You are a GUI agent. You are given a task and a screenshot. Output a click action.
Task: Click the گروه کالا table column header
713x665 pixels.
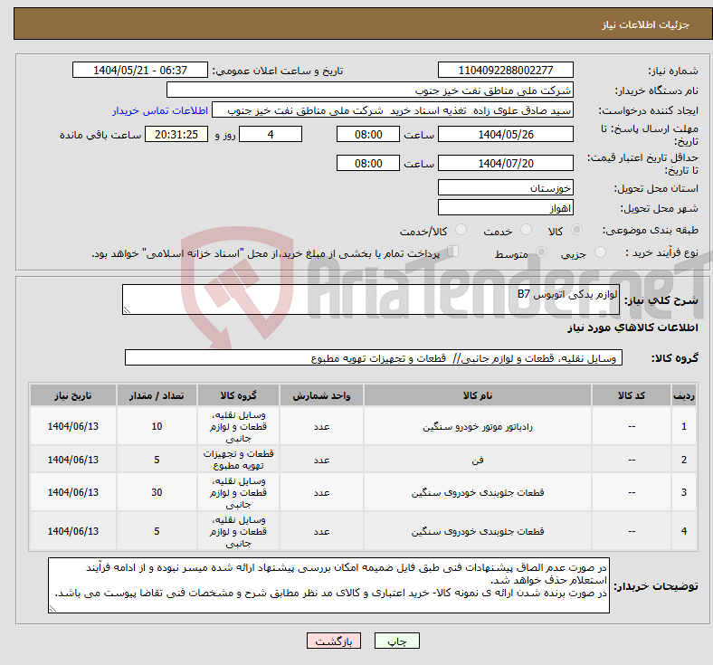coord(238,395)
